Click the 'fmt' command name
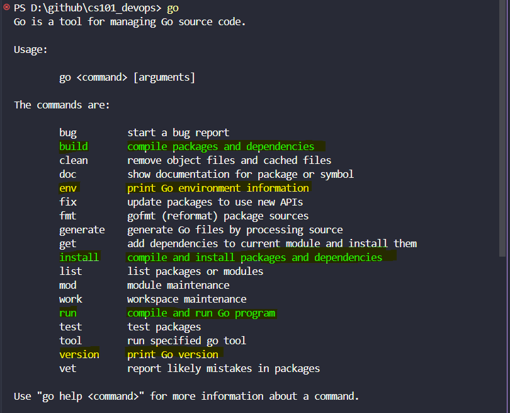 point(67,216)
